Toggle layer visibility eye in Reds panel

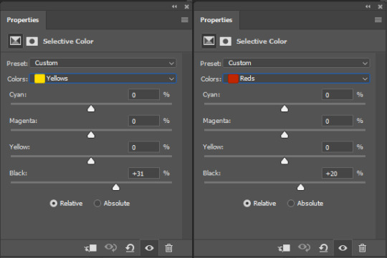tap(343, 248)
